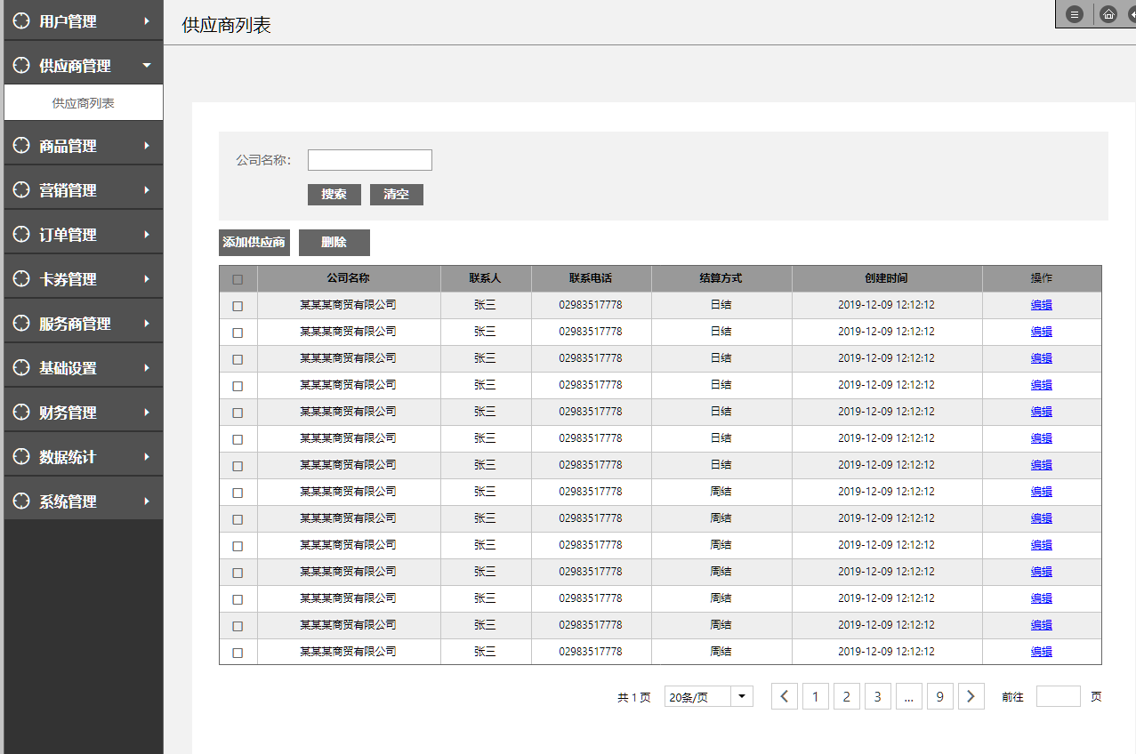This screenshot has width=1136, height=754.
Task: Click the hamburger menu icon at top right
Action: click(x=1075, y=14)
